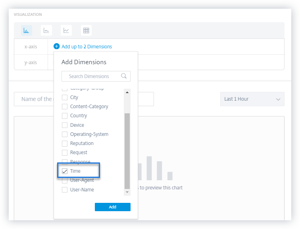
Task: Tick the User-Name checkbox
Action: 65,190
